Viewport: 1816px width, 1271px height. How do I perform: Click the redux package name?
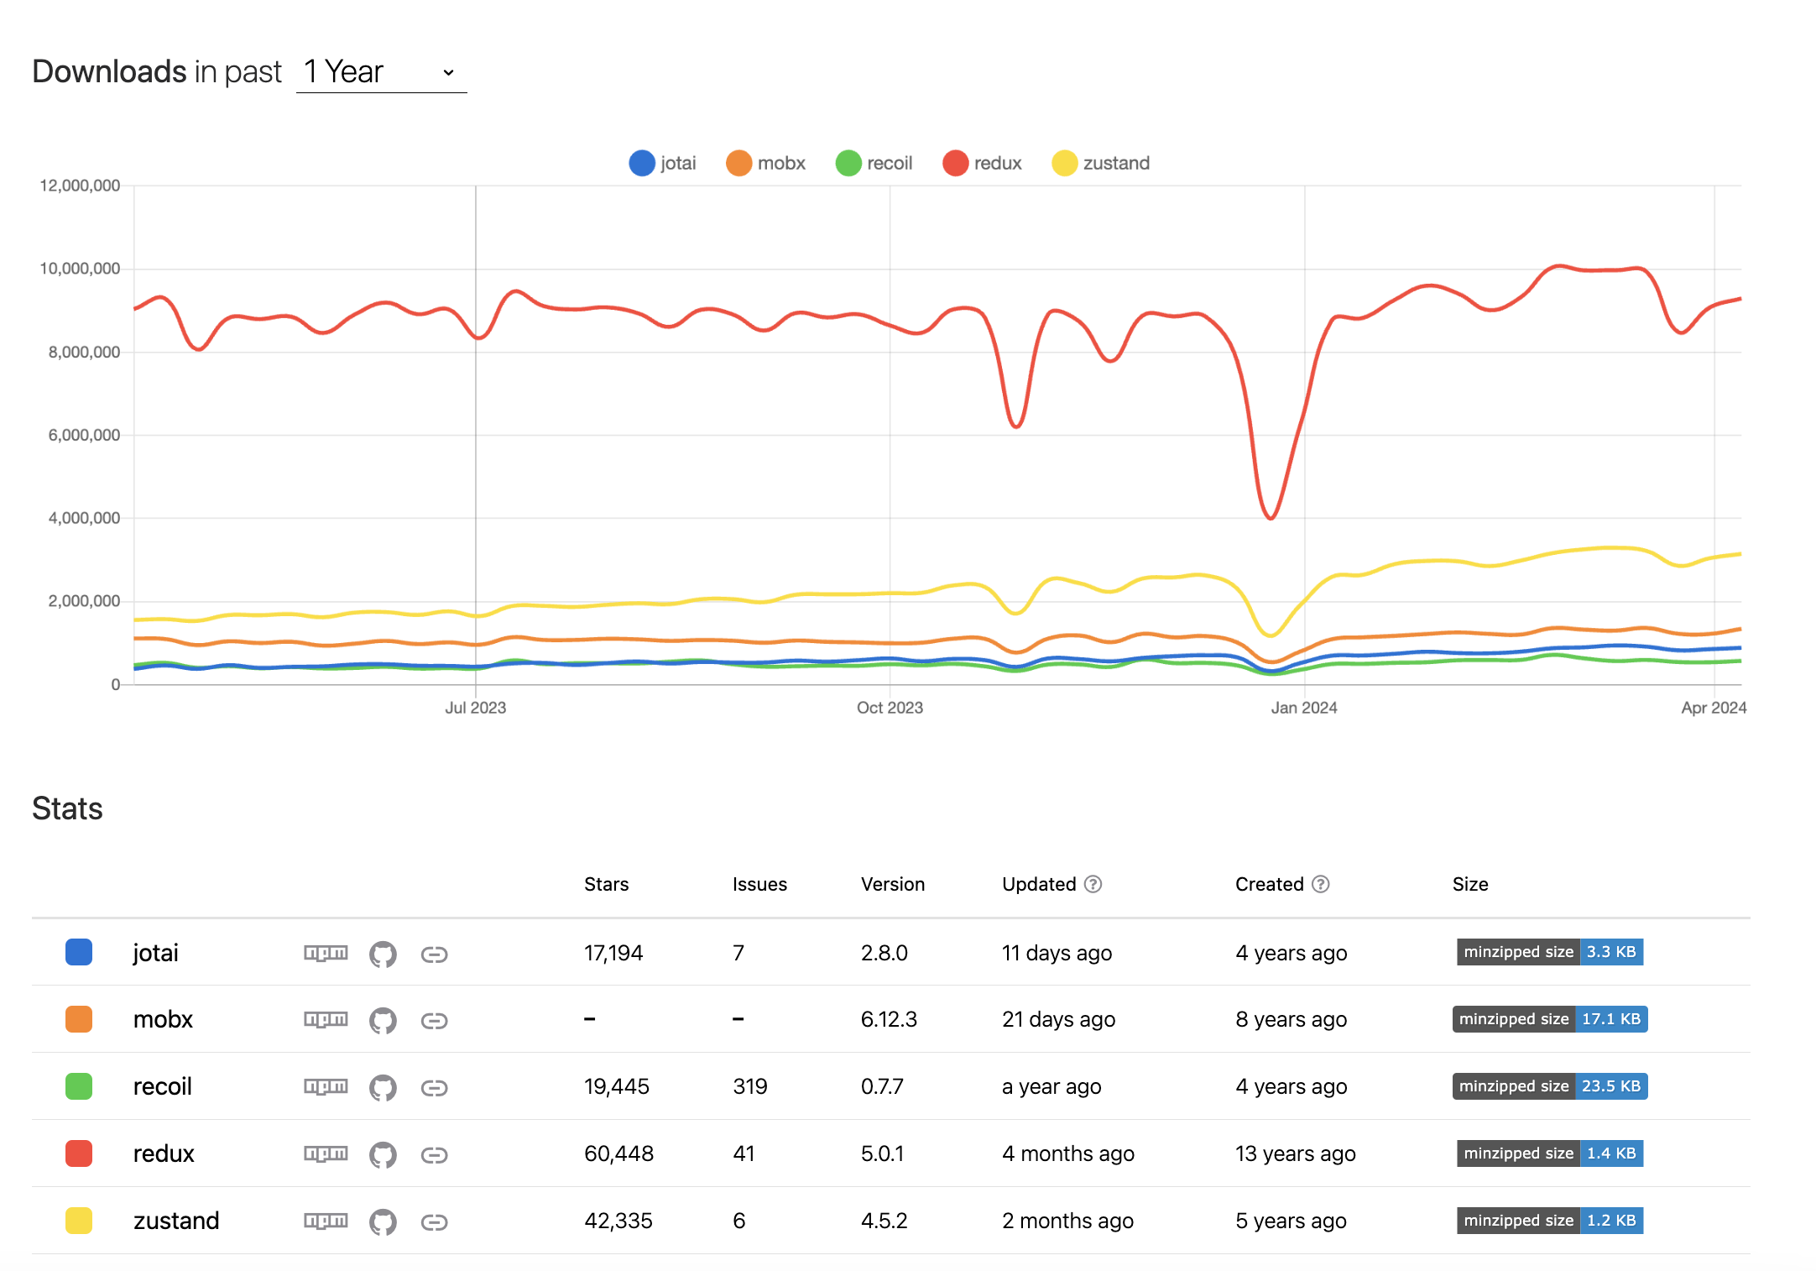pos(164,1153)
